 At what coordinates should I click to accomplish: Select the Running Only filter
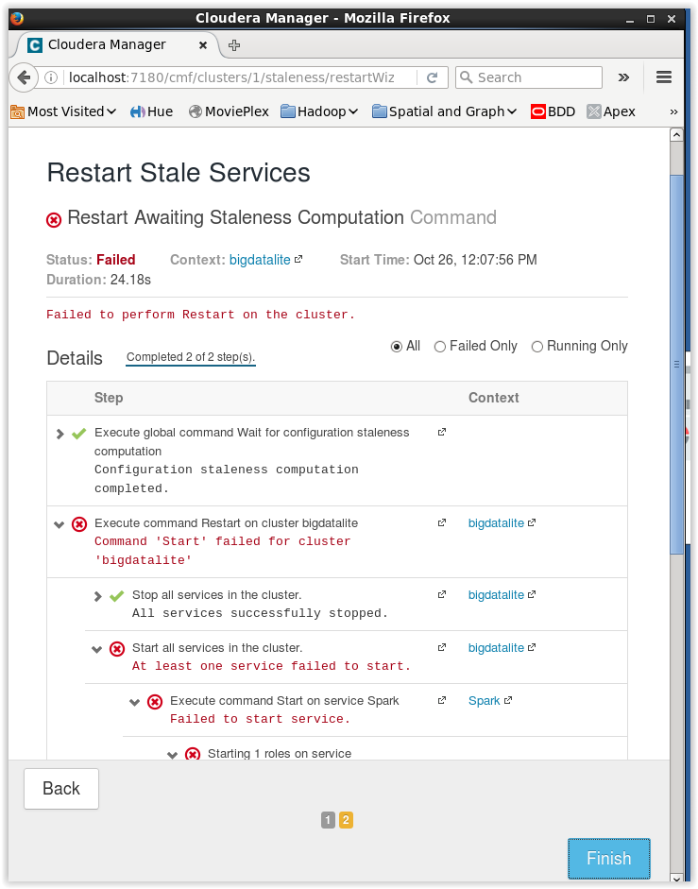pyautogui.click(x=537, y=347)
